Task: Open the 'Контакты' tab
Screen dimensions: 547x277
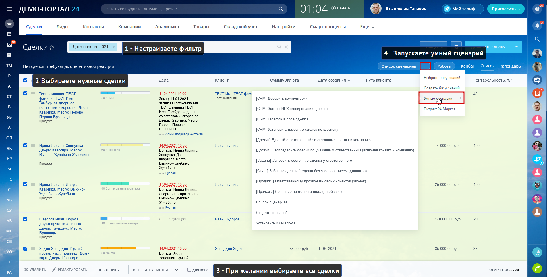Action: pyautogui.click(x=93, y=27)
